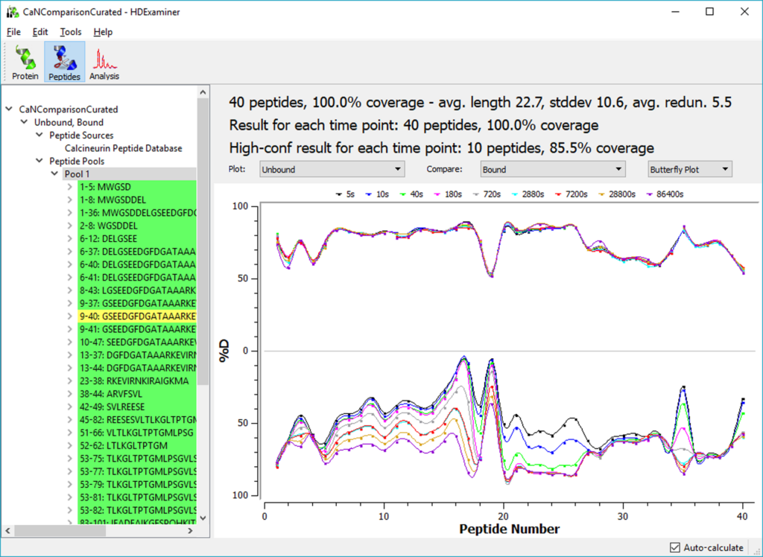
Task: Select peptide 1-36: MWGSDDELGSEEDGFD
Action: pos(137,212)
